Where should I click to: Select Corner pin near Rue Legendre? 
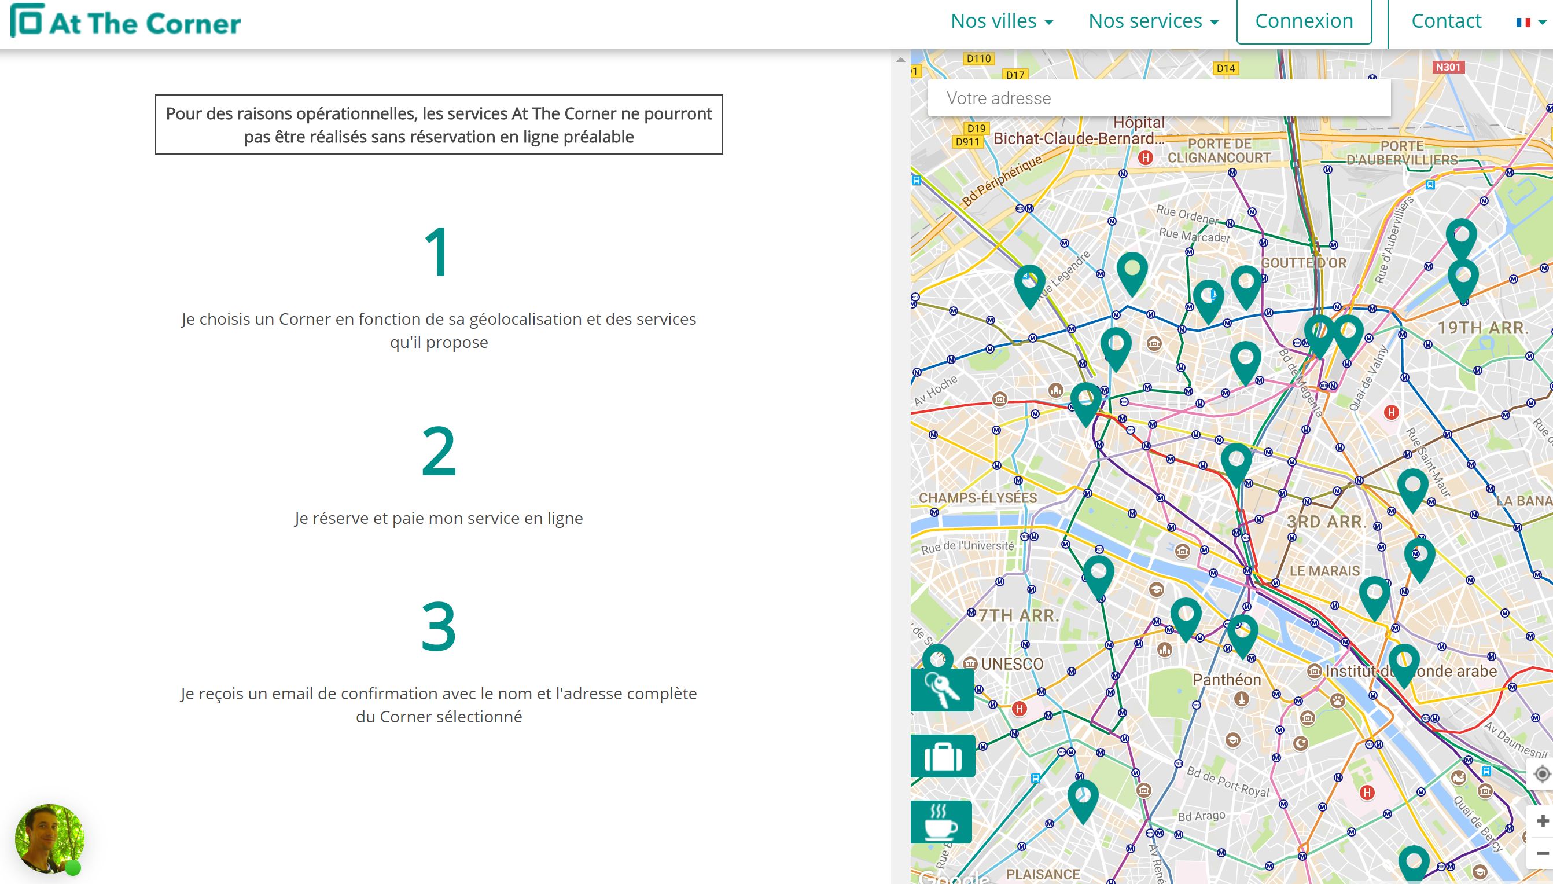click(1029, 287)
